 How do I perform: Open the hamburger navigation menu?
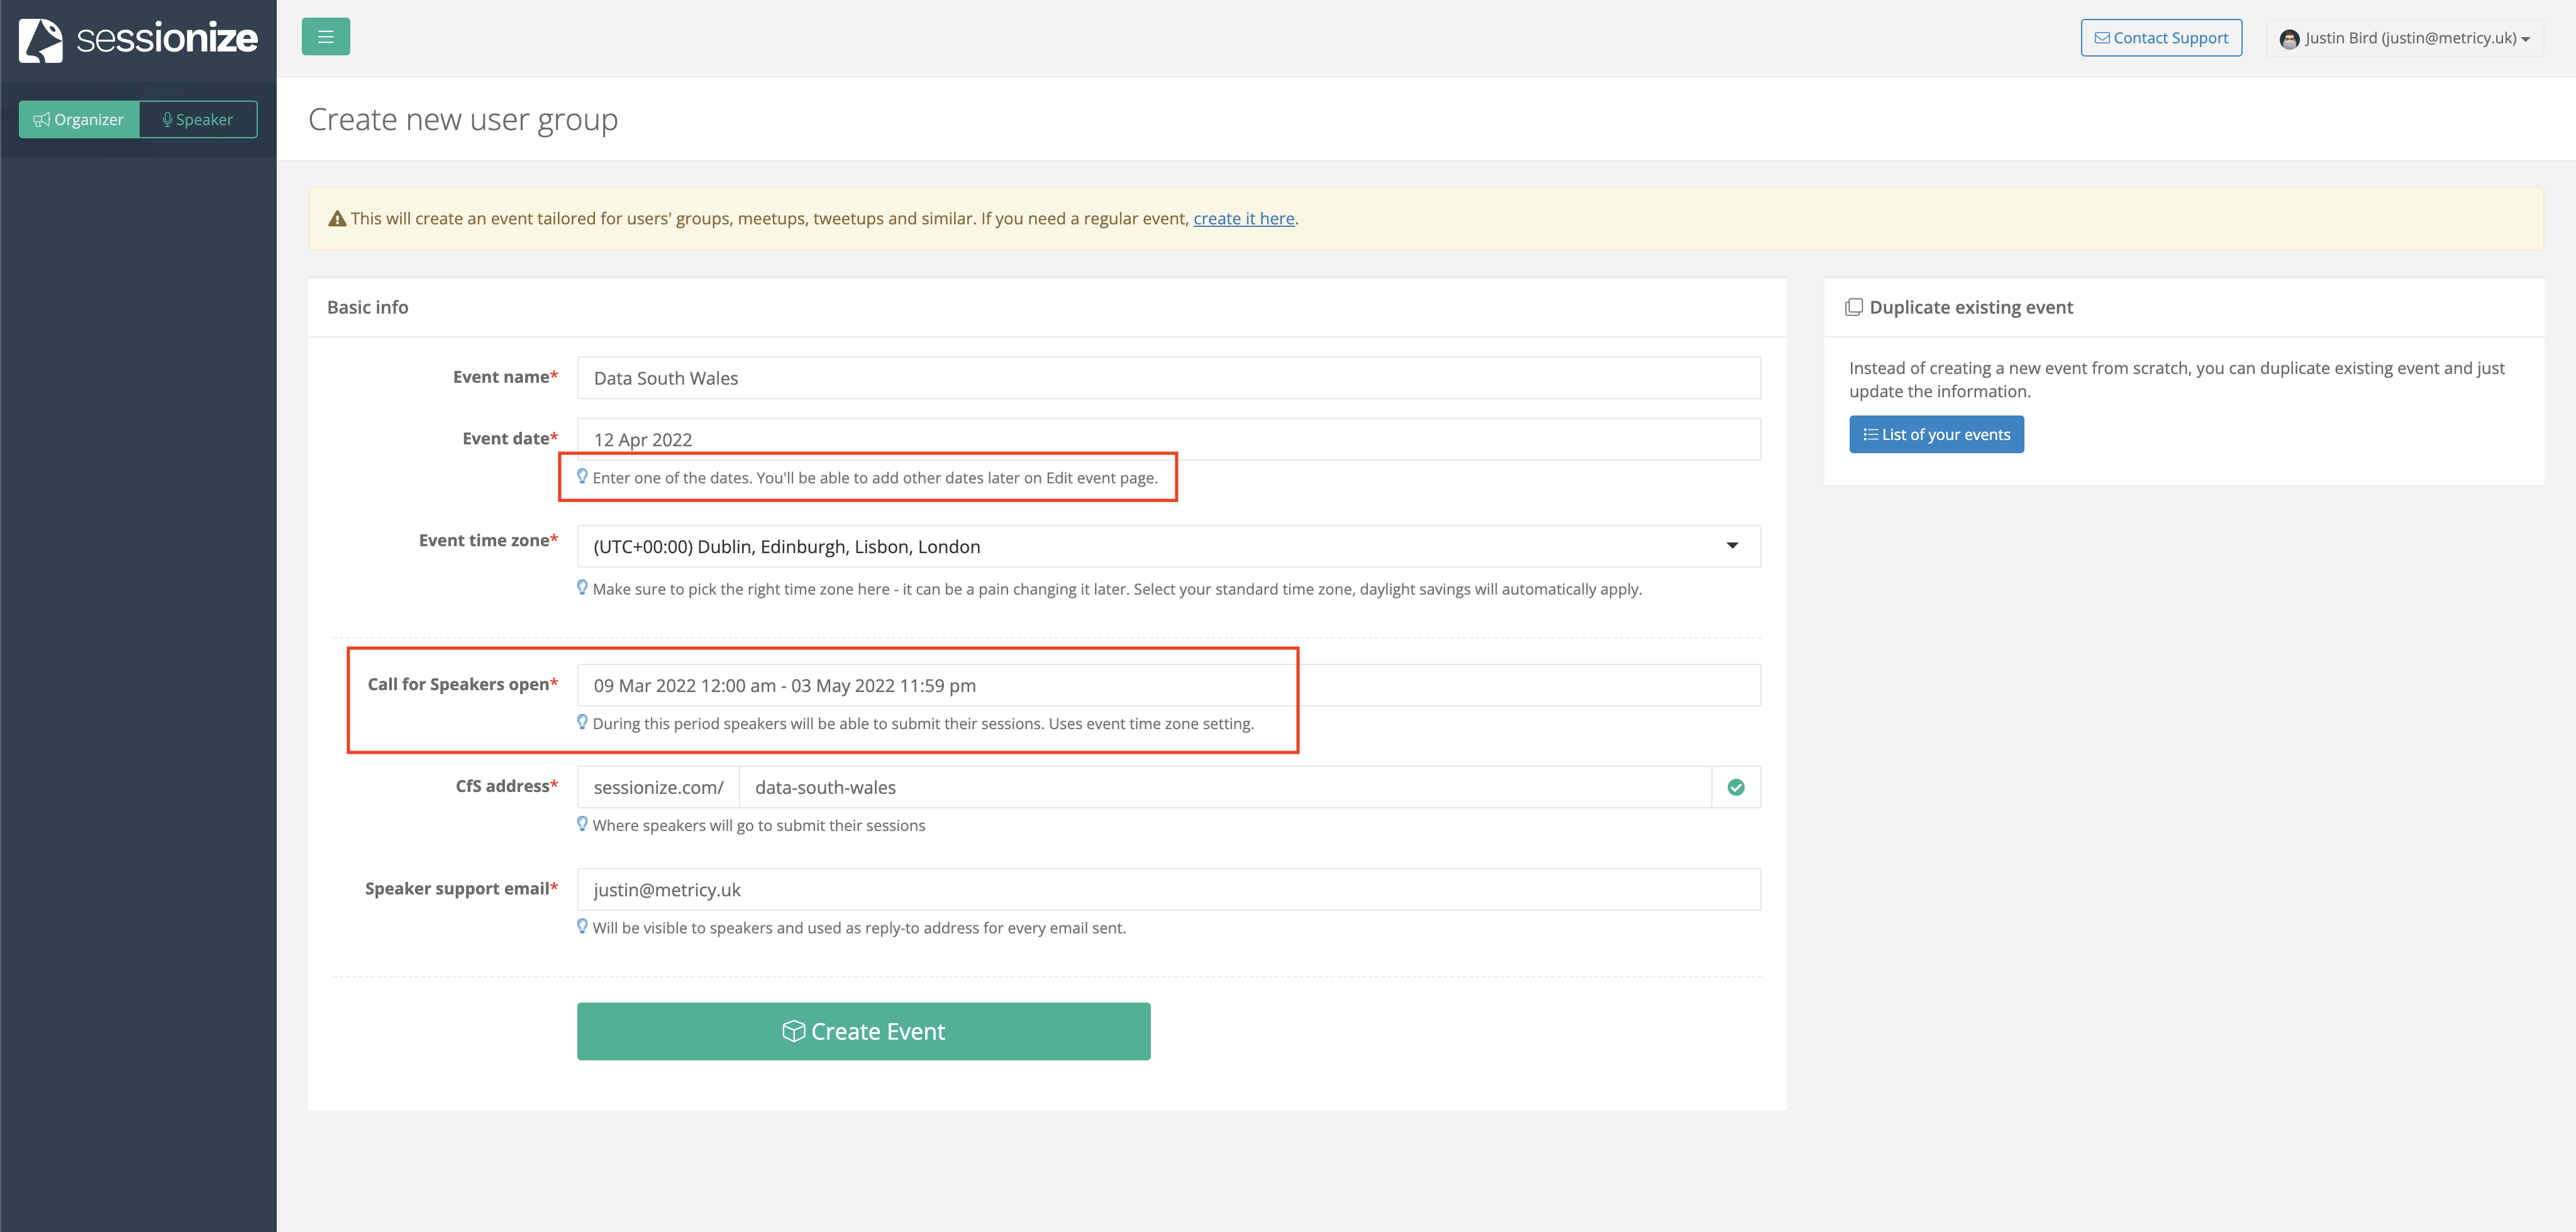pyautogui.click(x=325, y=36)
